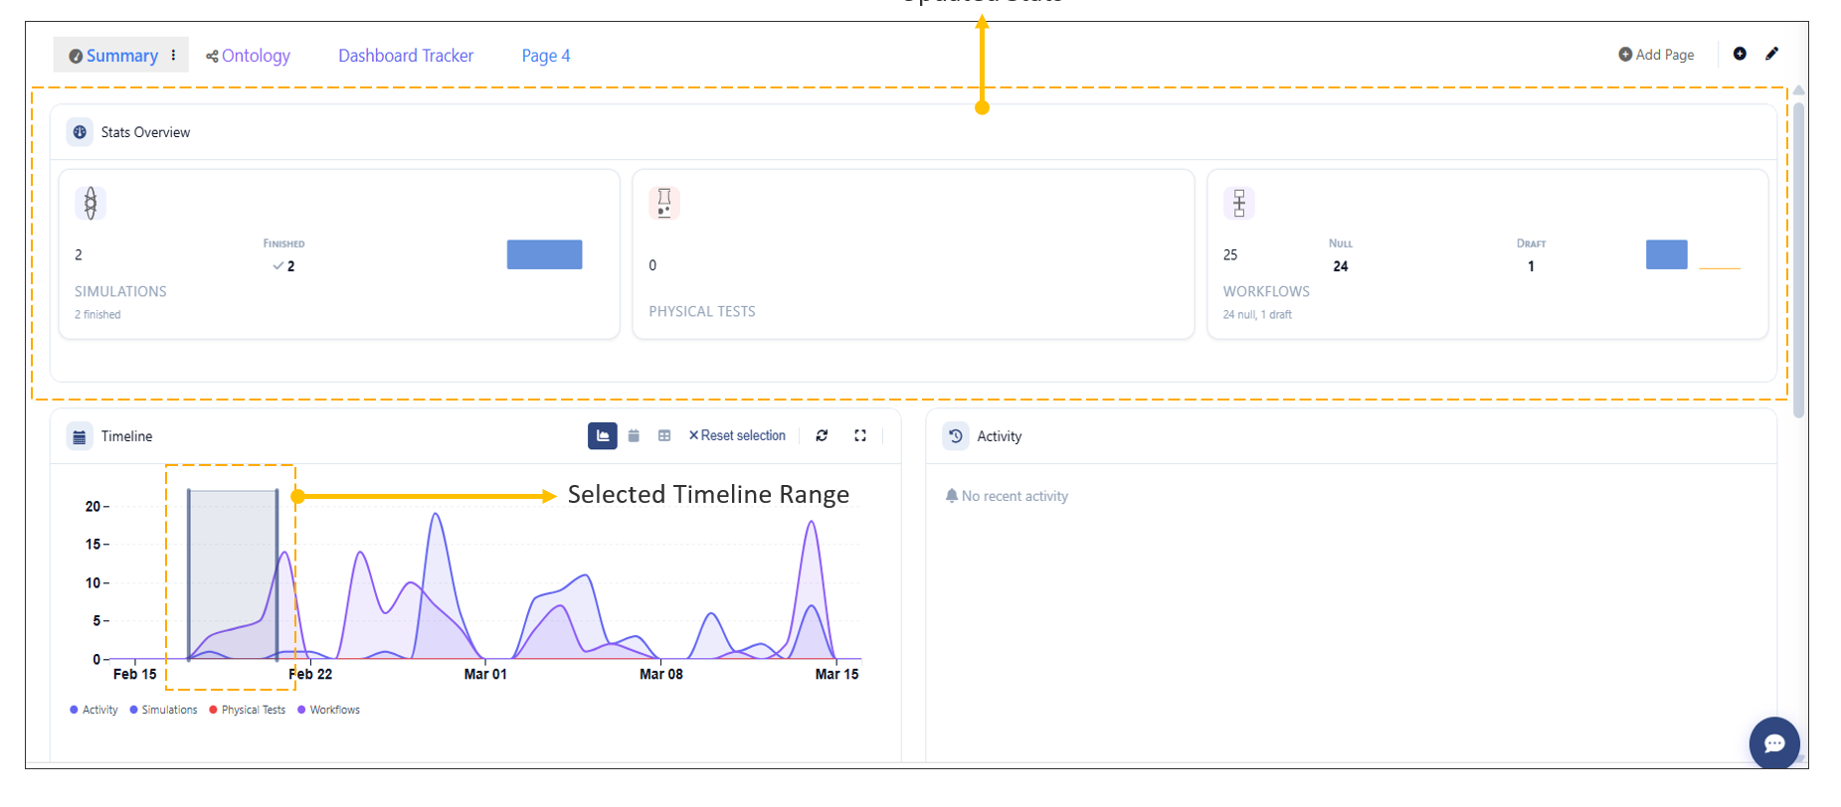Click the Add Page button
This screenshot has height=807, width=1841.
coord(1656,55)
